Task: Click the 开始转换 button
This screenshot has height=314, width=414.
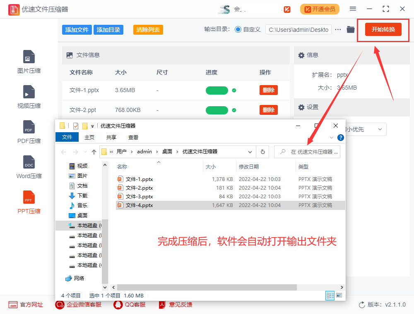Action: click(x=383, y=29)
